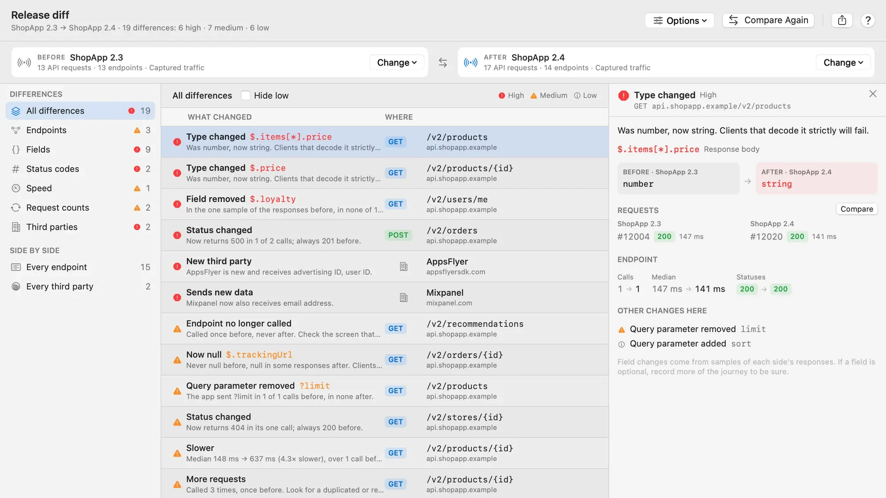This screenshot has height=498, width=886.
Task: Open the Options dropdown
Action: (680, 20)
